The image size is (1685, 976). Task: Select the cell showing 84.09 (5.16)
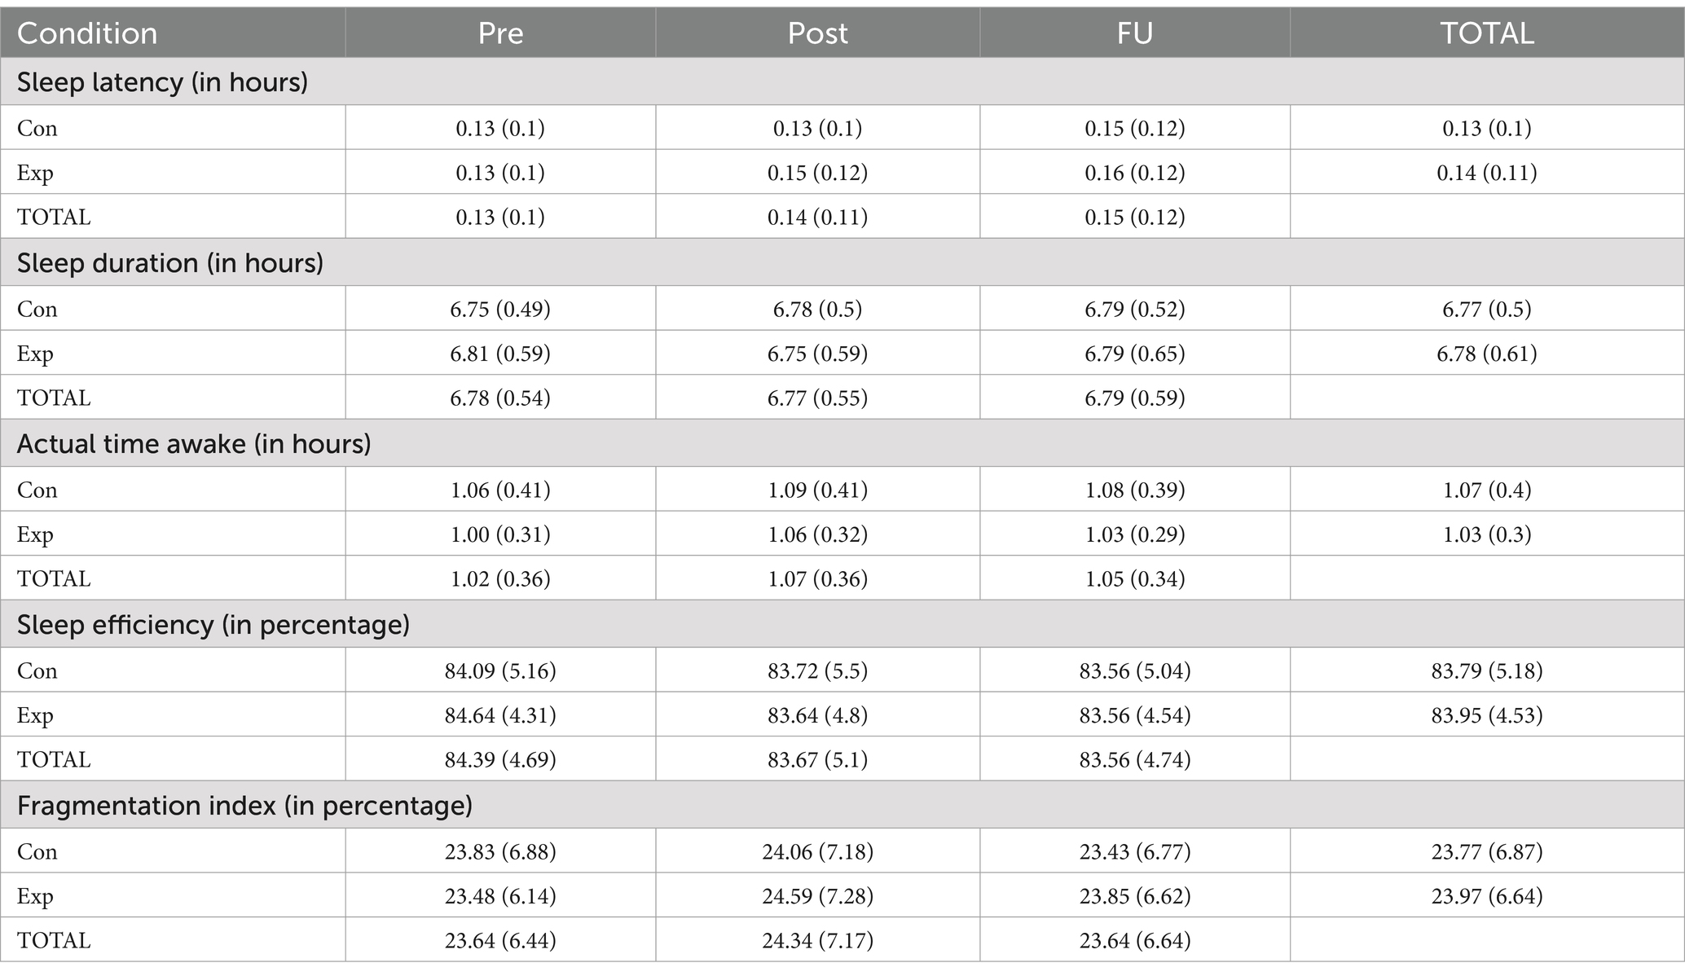[500, 670]
